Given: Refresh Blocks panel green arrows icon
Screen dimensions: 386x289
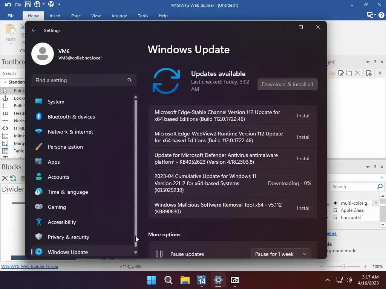Looking at the screenshot, I should [x=13, y=178].
